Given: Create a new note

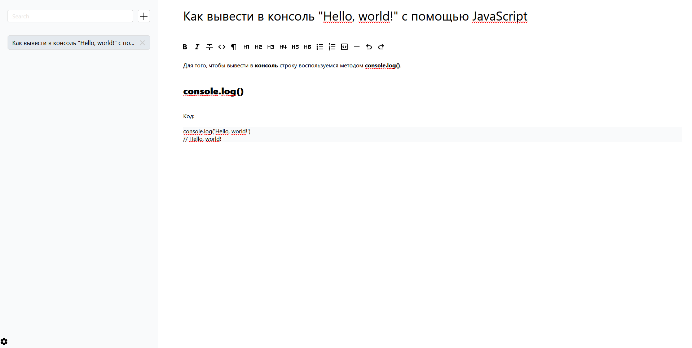Looking at the screenshot, I should pyautogui.click(x=144, y=16).
